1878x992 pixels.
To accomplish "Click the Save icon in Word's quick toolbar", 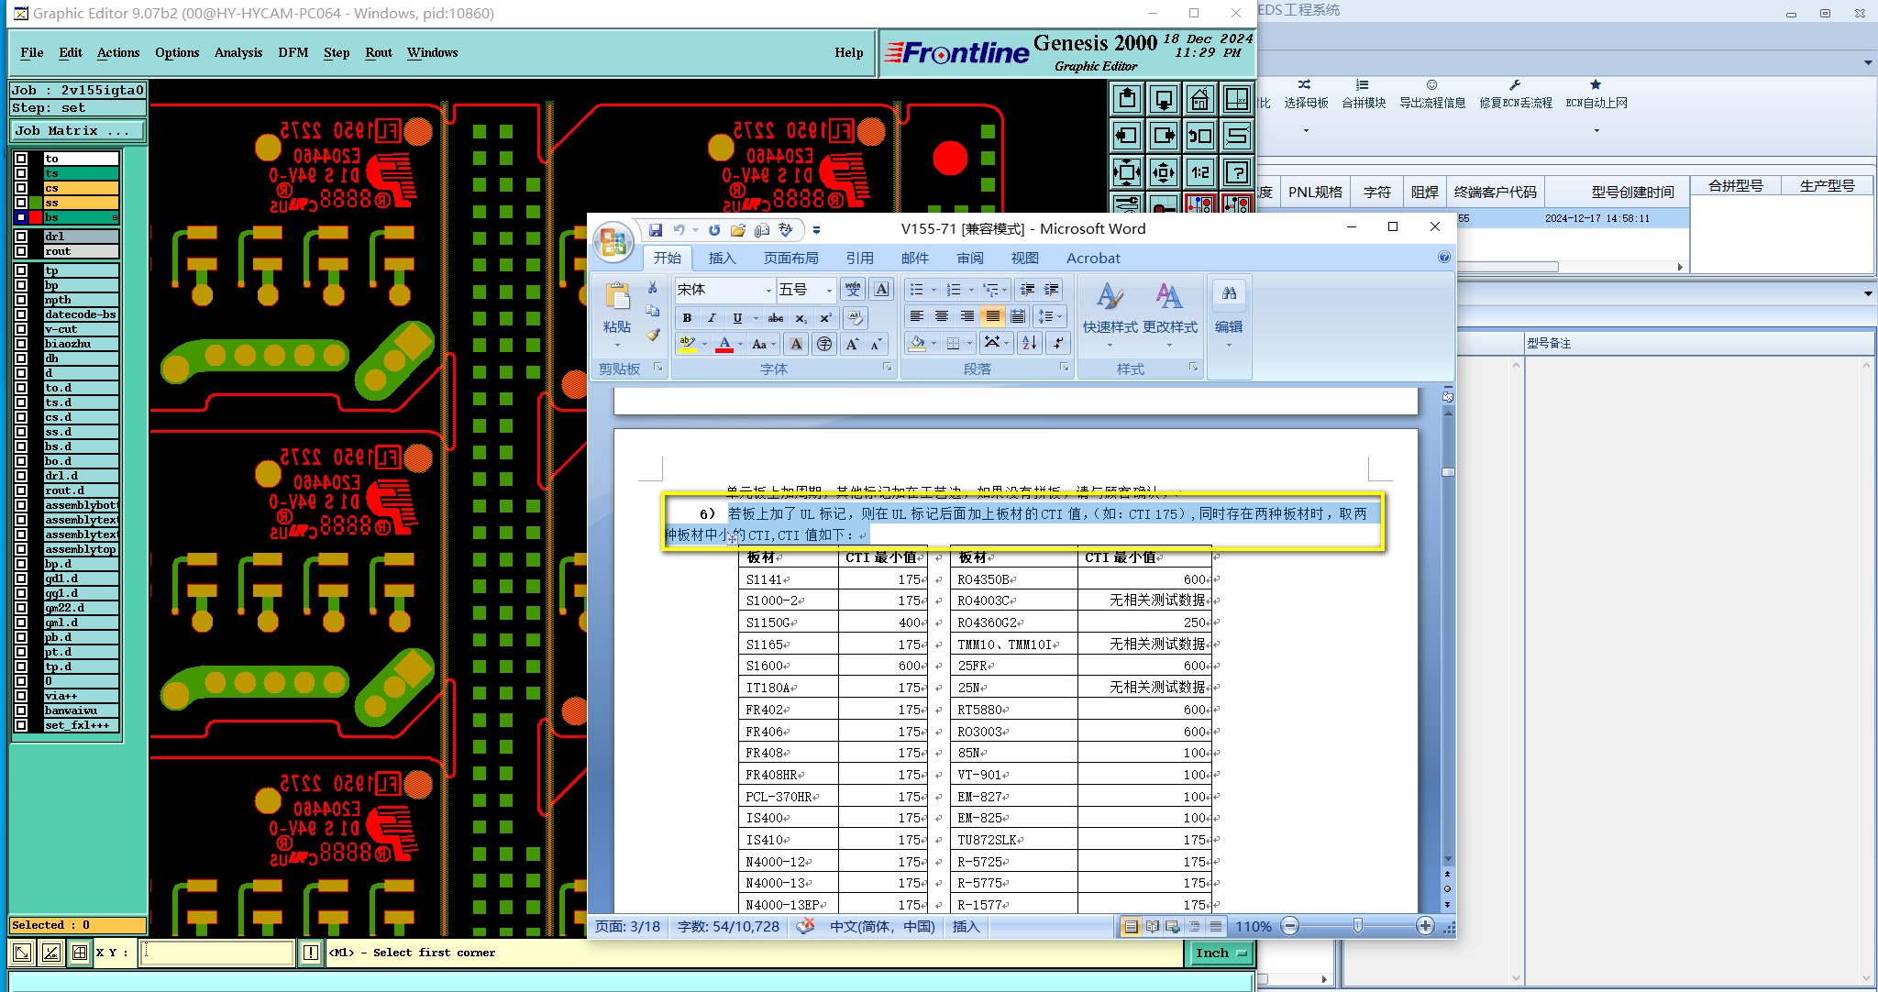I will click(x=655, y=230).
